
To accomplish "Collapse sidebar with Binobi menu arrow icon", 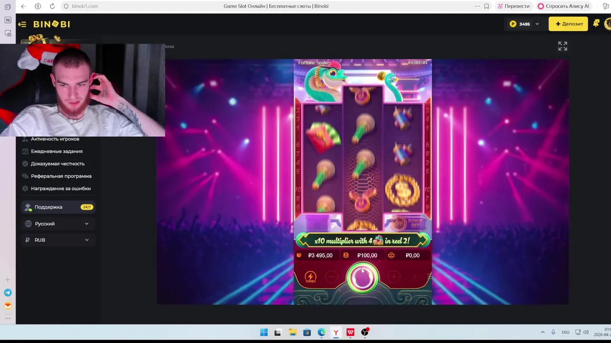I will point(22,24).
